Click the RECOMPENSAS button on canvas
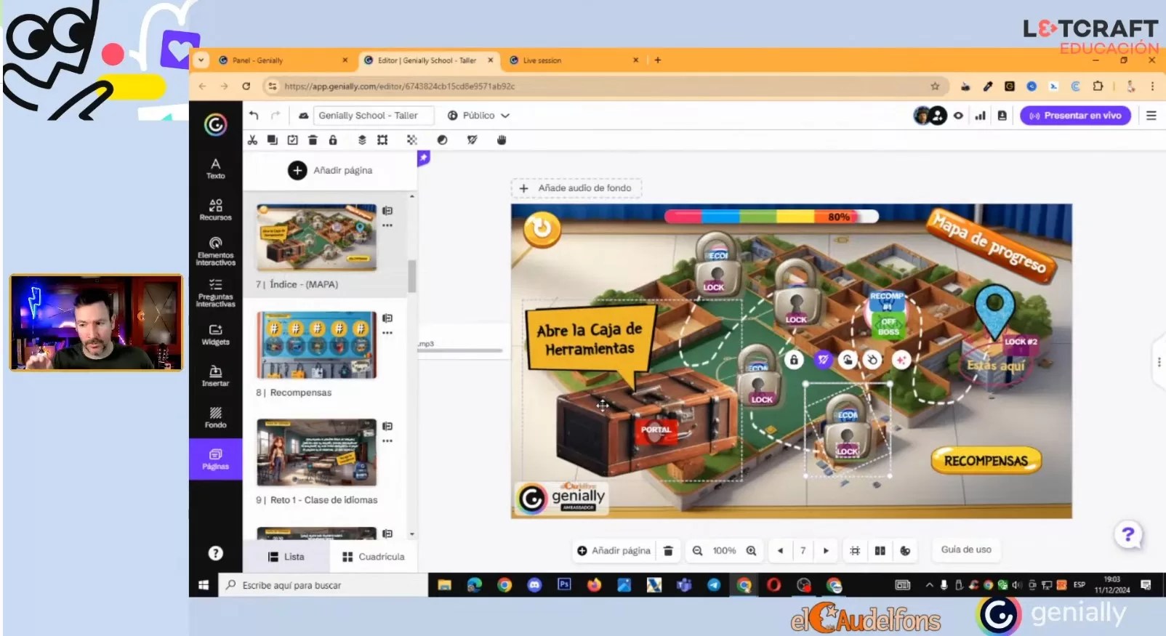This screenshot has height=636, width=1166. [986, 461]
